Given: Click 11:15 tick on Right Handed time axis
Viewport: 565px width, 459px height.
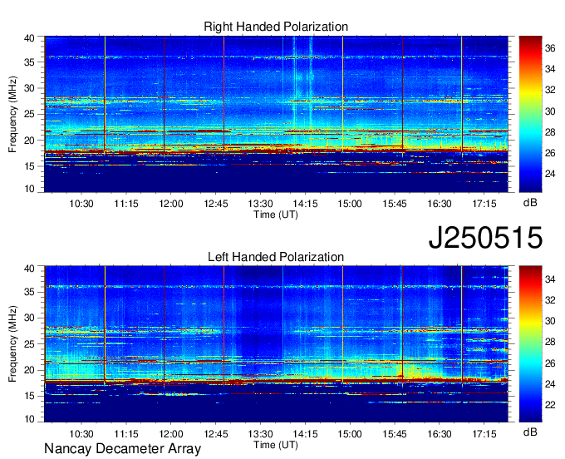Looking at the screenshot, I should click(126, 204).
